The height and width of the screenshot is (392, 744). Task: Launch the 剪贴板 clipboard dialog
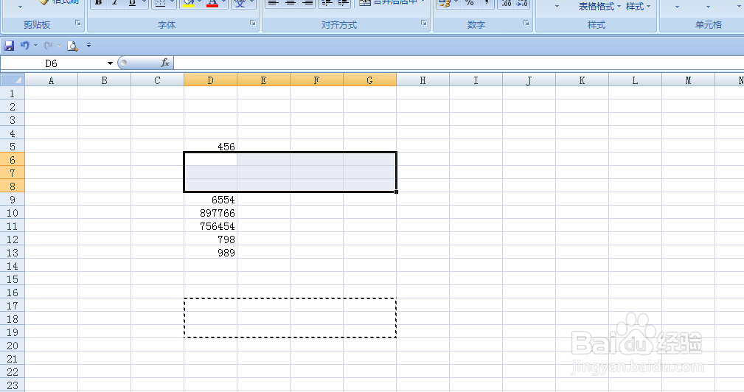[78, 23]
